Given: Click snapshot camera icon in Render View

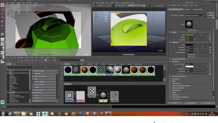Looking at the screenshot, I should (99, 5).
